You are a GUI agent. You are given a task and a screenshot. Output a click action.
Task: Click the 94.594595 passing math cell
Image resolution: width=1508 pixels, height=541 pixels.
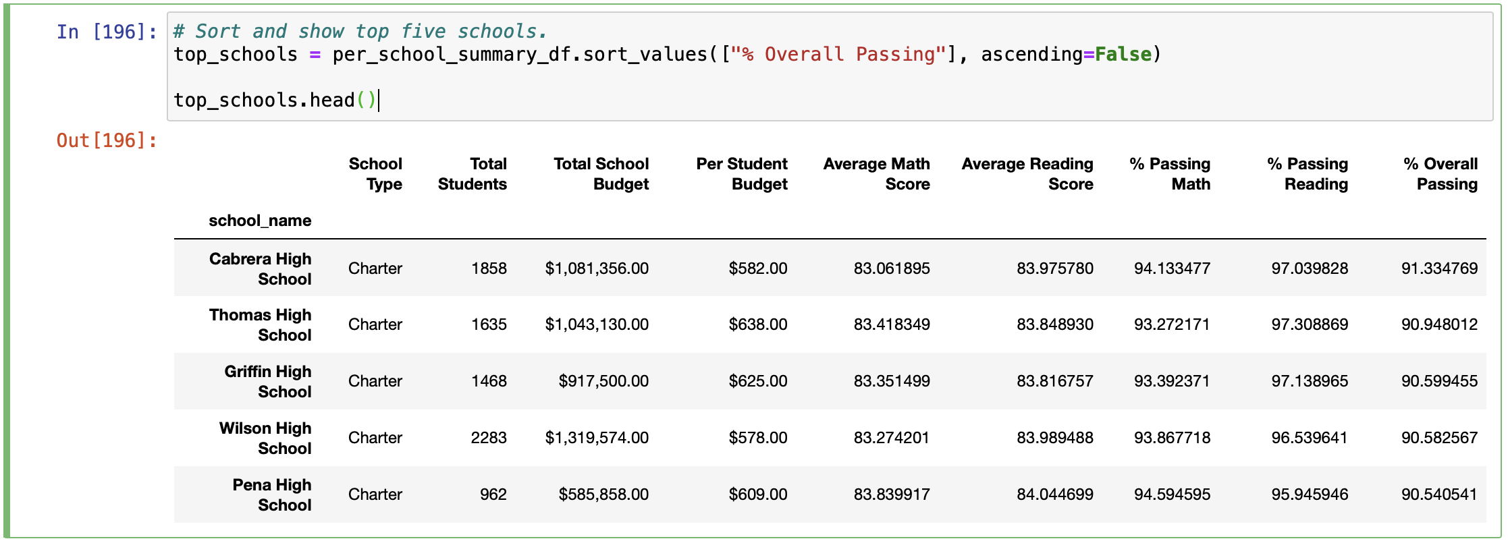click(1172, 494)
